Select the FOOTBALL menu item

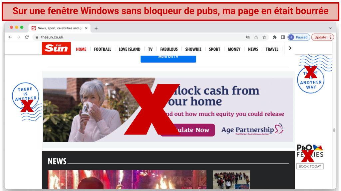(102, 49)
